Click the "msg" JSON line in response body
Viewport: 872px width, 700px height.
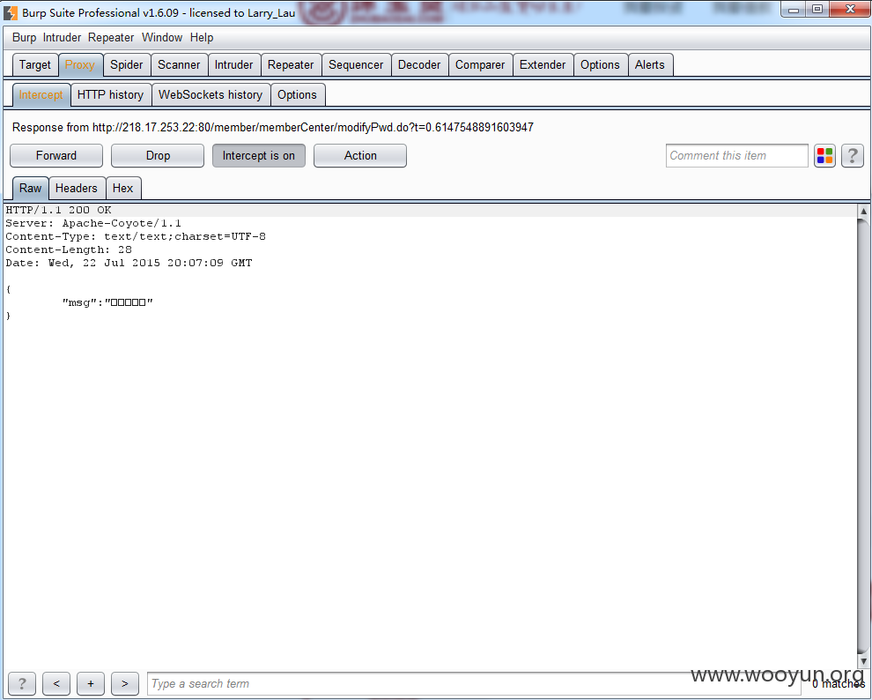coord(107,302)
